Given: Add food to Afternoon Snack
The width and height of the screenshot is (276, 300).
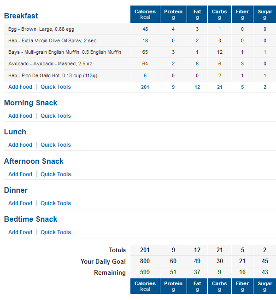Looking at the screenshot, I should 20,174.
